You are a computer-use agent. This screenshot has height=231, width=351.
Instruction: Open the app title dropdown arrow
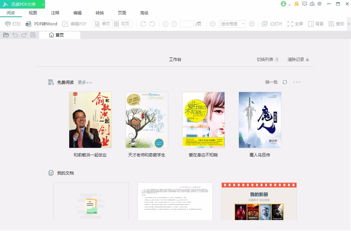pos(43,4)
